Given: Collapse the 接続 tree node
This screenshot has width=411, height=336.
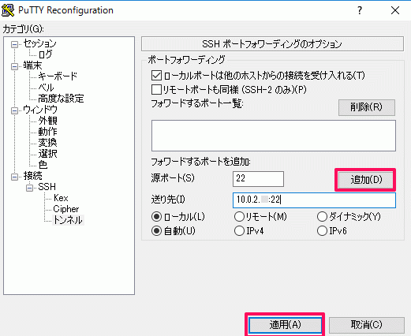Looking at the screenshot, I should pos(14,177).
